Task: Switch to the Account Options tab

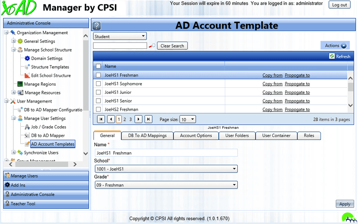Action: (196, 136)
